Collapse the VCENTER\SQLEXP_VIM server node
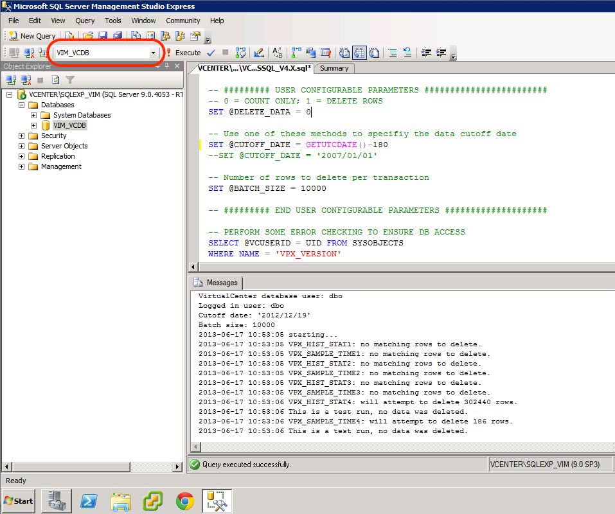 pos(10,94)
